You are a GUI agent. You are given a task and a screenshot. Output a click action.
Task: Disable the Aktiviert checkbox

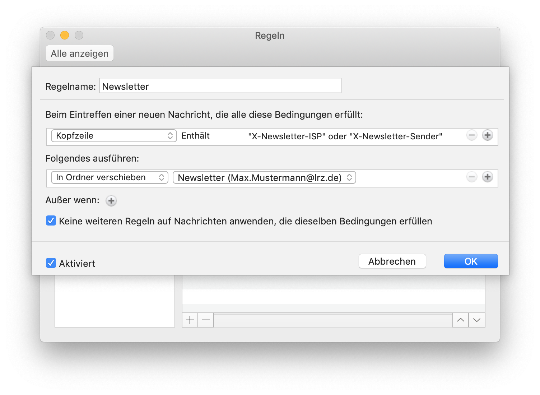(51, 263)
